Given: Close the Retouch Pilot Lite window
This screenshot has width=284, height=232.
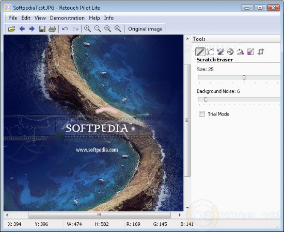Looking at the screenshot, I should click(x=273, y=8).
